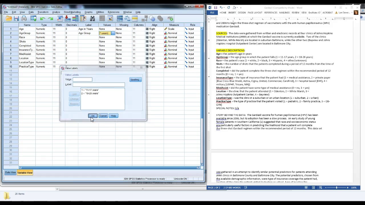
Task: Open the Customize Quick Access Toolbar dropdown
Action: pos(241,8)
